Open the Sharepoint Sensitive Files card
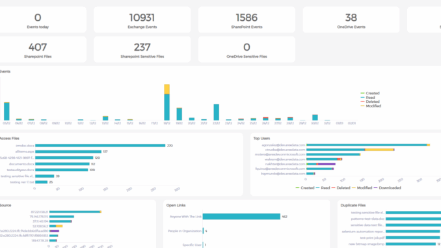Image resolution: width=441 pixels, height=248 pixels. coord(142,49)
